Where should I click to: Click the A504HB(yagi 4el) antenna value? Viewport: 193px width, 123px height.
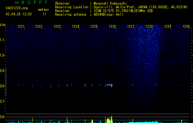point(108,14)
